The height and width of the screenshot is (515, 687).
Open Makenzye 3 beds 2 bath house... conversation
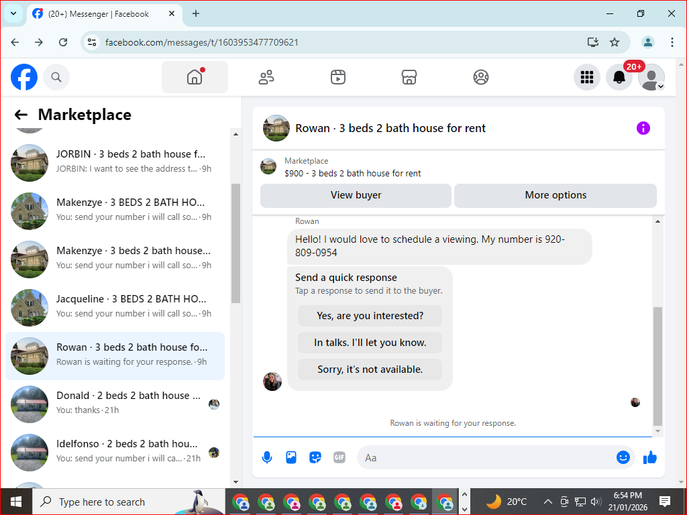(115, 260)
